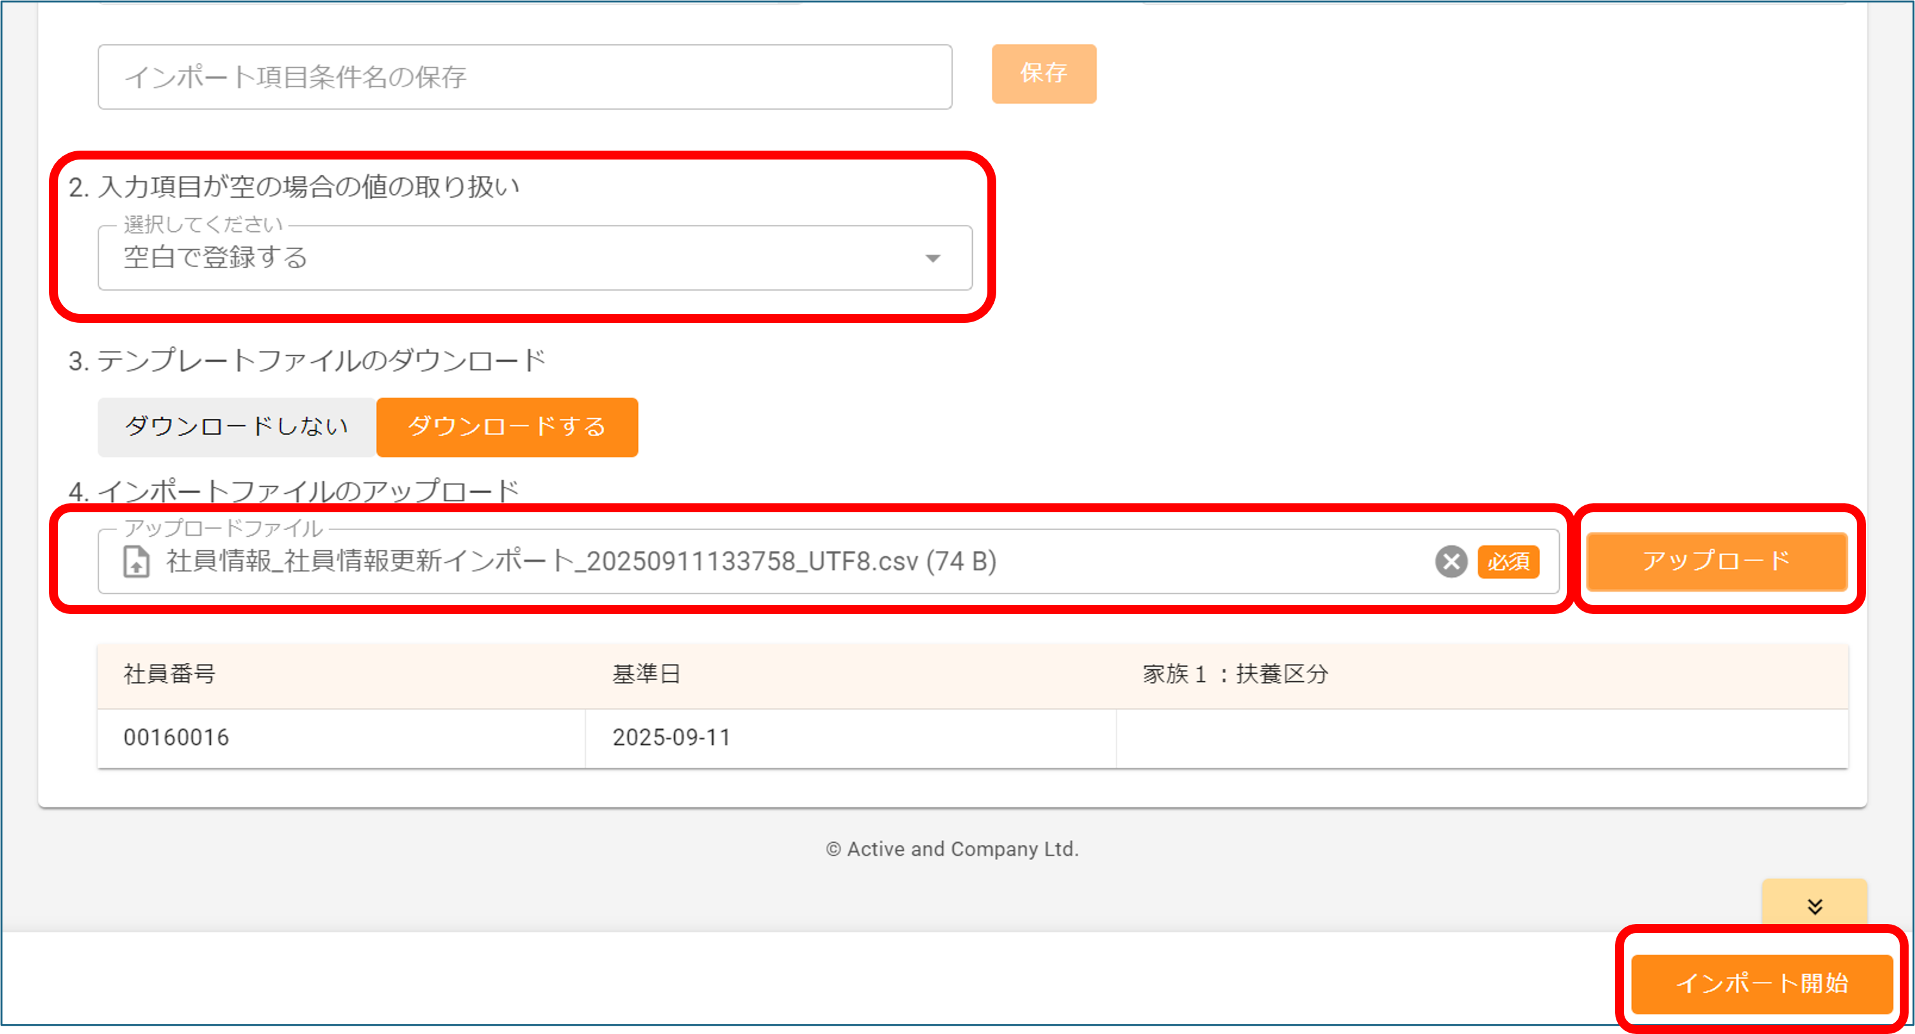1915x1034 pixels.
Task: Select the 基準日 column header
Action: [647, 674]
